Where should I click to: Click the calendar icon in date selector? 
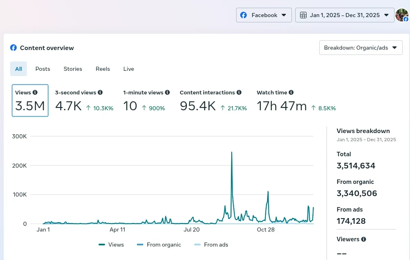(303, 15)
